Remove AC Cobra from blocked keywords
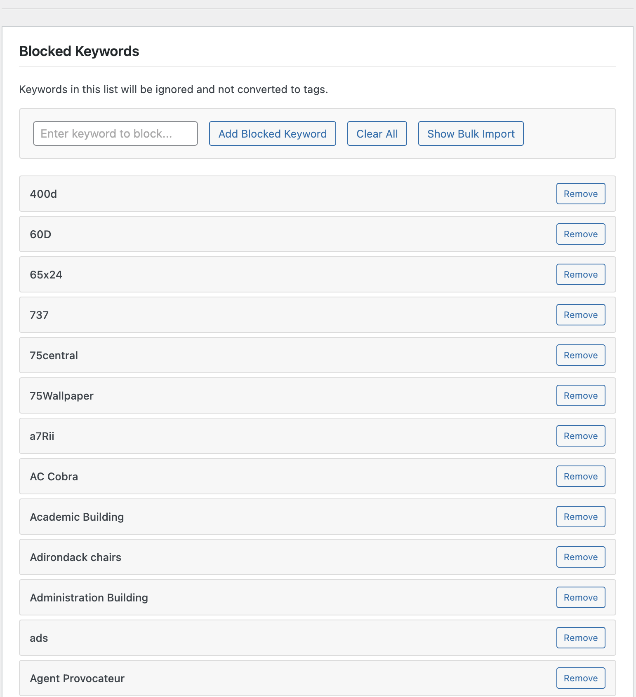Screen dimensions: 636x697 tap(580, 476)
